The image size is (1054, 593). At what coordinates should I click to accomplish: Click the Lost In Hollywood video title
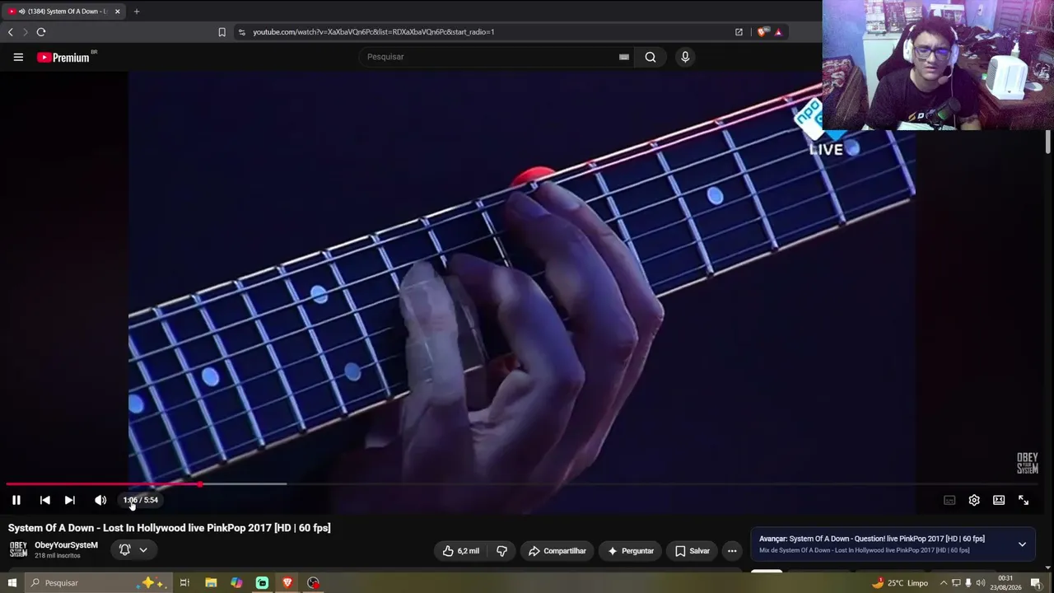coord(170,528)
